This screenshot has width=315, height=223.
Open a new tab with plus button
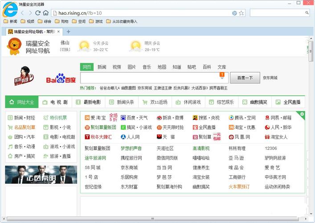click(68, 32)
